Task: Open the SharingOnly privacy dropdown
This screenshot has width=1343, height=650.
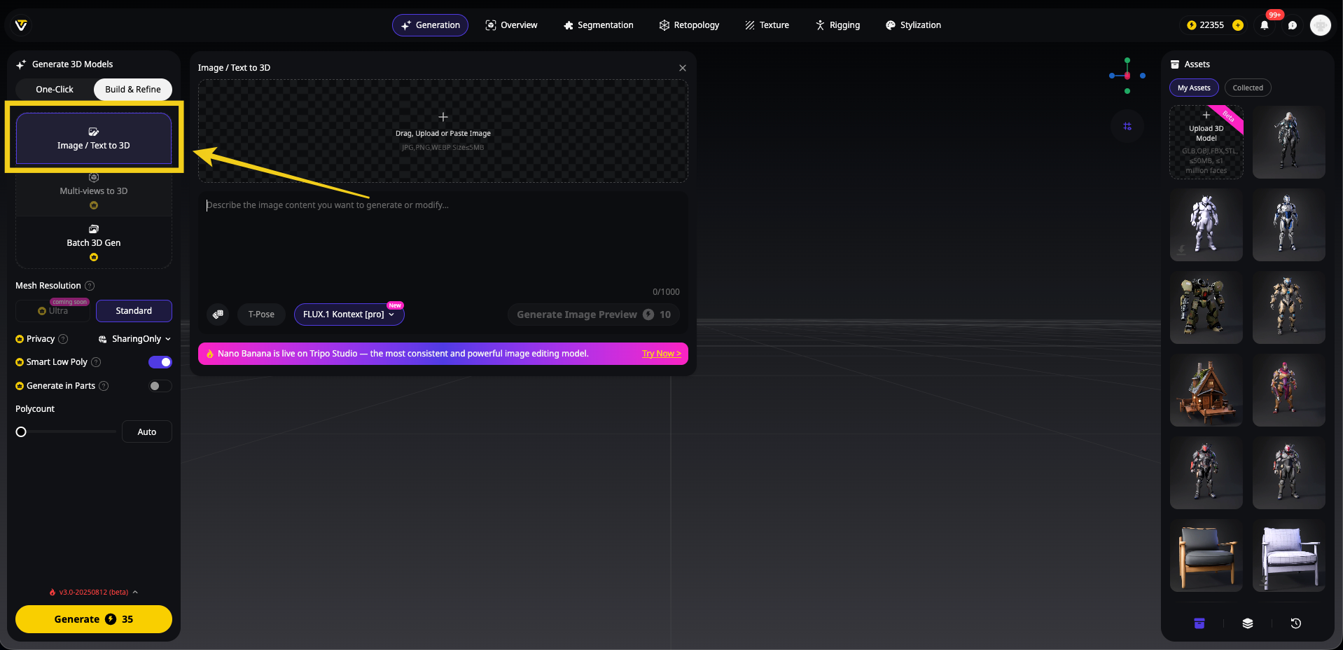Action: [134, 339]
